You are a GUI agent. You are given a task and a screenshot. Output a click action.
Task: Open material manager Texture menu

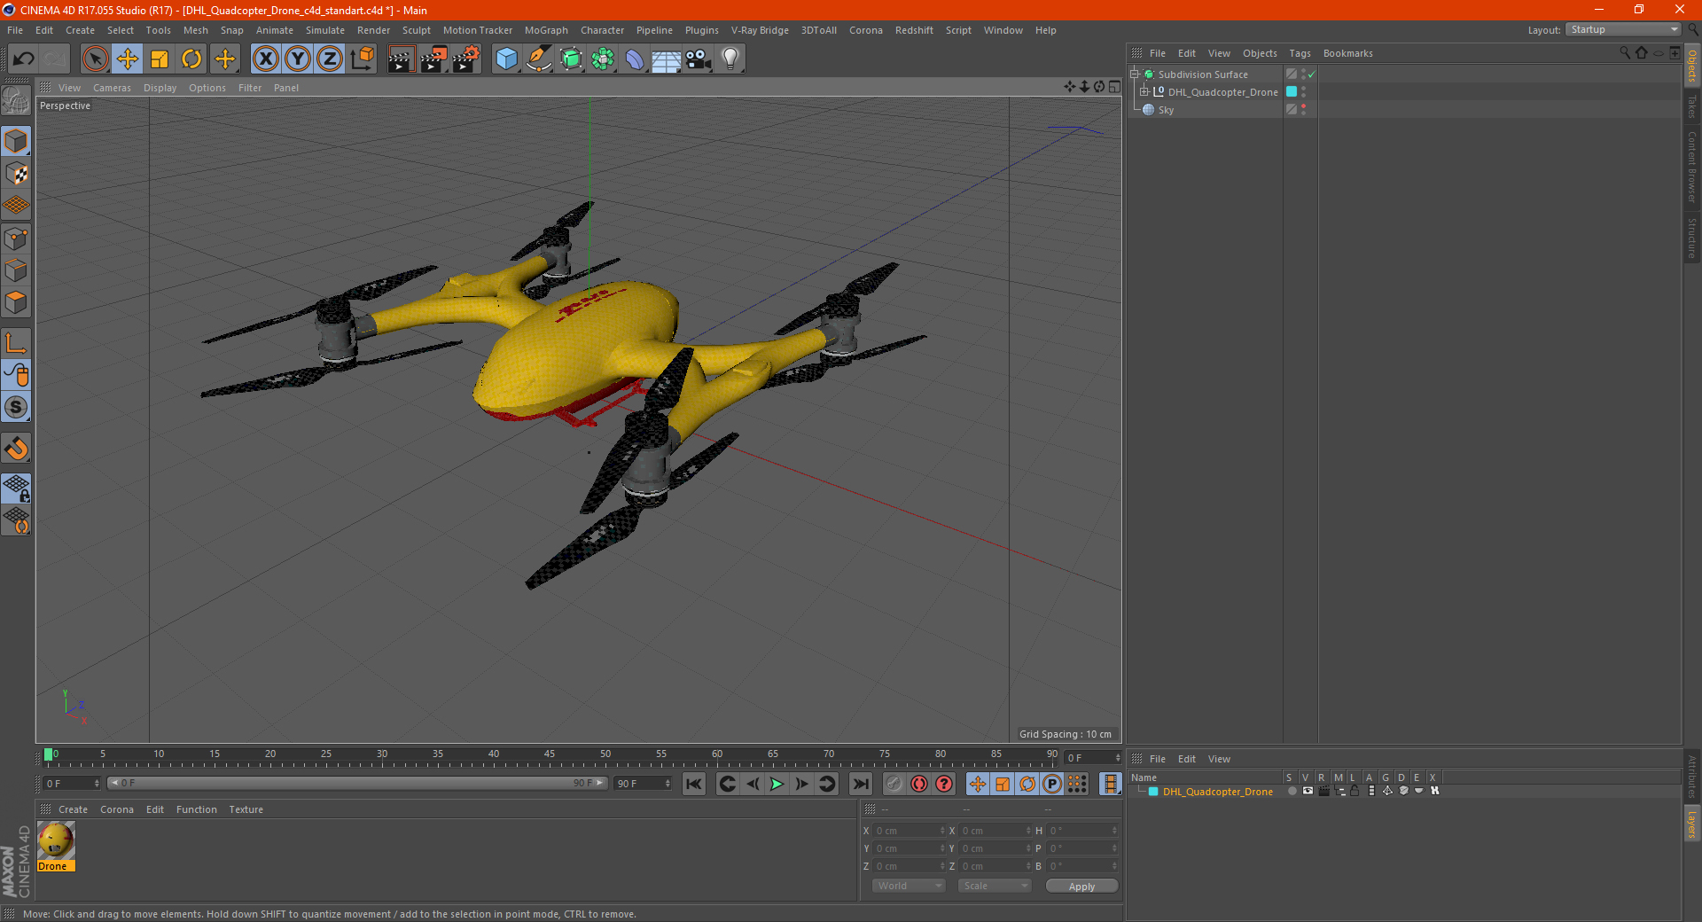pos(246,809)
